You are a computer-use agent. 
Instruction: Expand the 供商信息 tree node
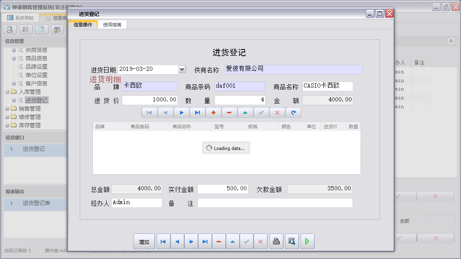pos(13,50)
